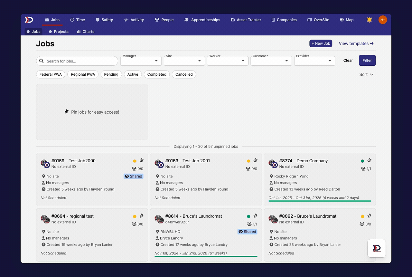Toggle the Cancelled status chip
Screen dimensions: 412x277
tap(184, 74)
